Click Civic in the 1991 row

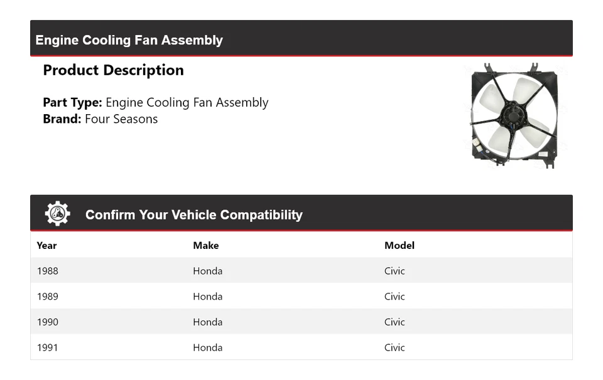tap(394, 347)
